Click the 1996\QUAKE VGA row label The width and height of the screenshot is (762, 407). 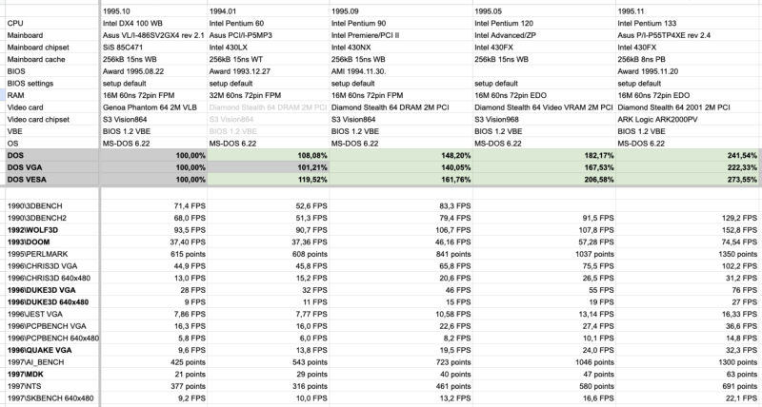click(39, 348)
